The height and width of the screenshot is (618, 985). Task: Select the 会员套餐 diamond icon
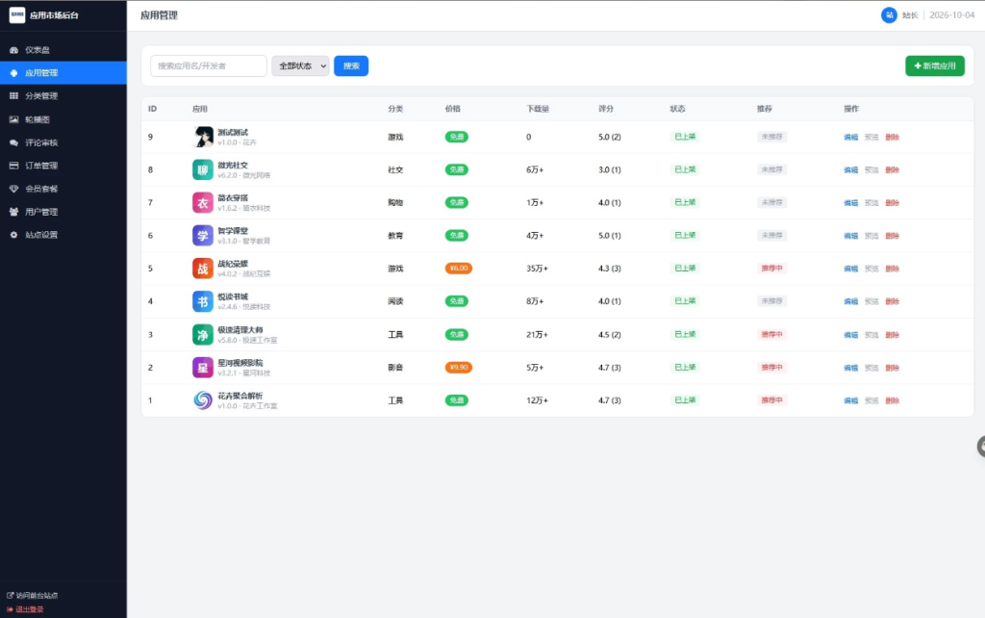[x=13, y=189]
